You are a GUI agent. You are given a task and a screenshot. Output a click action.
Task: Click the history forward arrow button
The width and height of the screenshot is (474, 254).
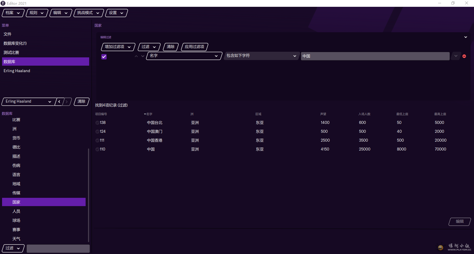coord(67,101)
